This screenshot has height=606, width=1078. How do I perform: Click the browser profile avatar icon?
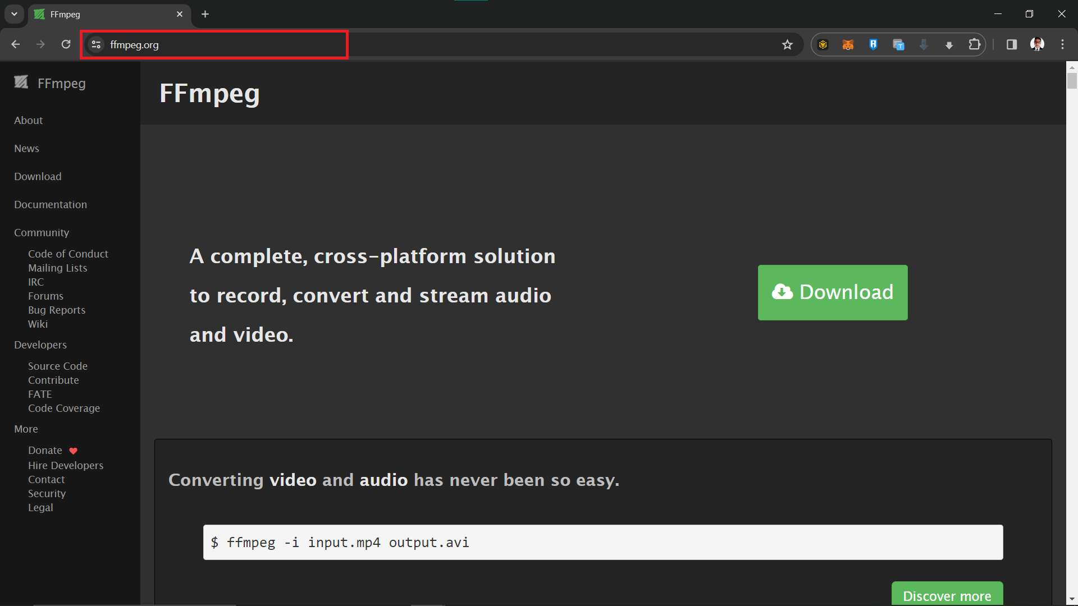(x=1037, y=44)
